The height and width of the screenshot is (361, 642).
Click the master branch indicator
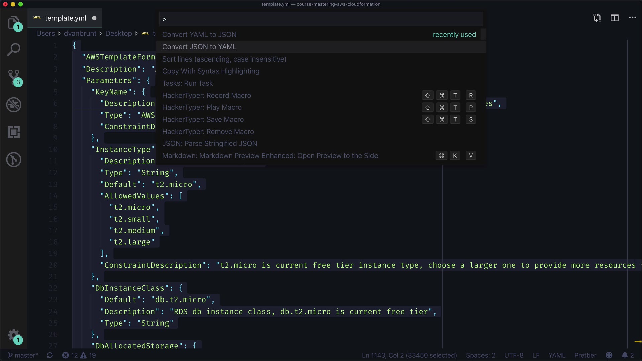pyautogui.click(x=23, y=355)
